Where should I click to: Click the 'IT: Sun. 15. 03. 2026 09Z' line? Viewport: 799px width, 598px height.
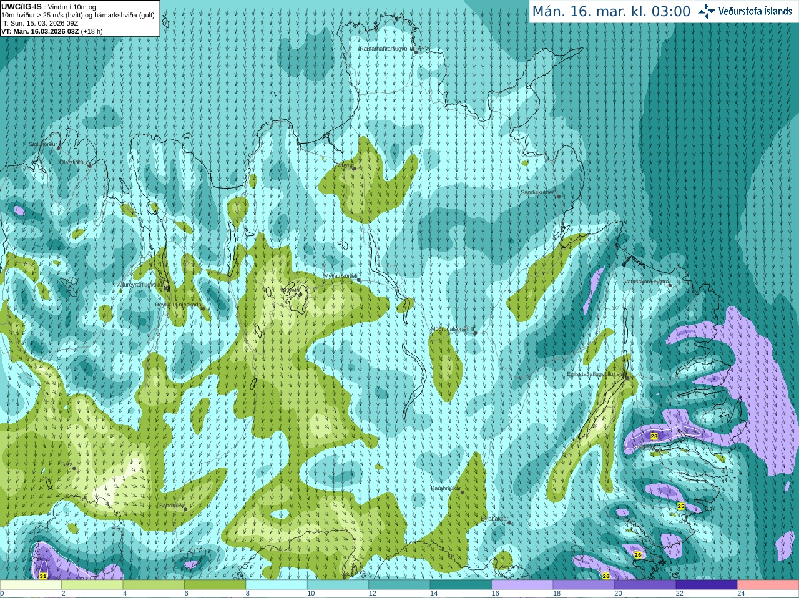pyautogui.click(x=39, y=23)
